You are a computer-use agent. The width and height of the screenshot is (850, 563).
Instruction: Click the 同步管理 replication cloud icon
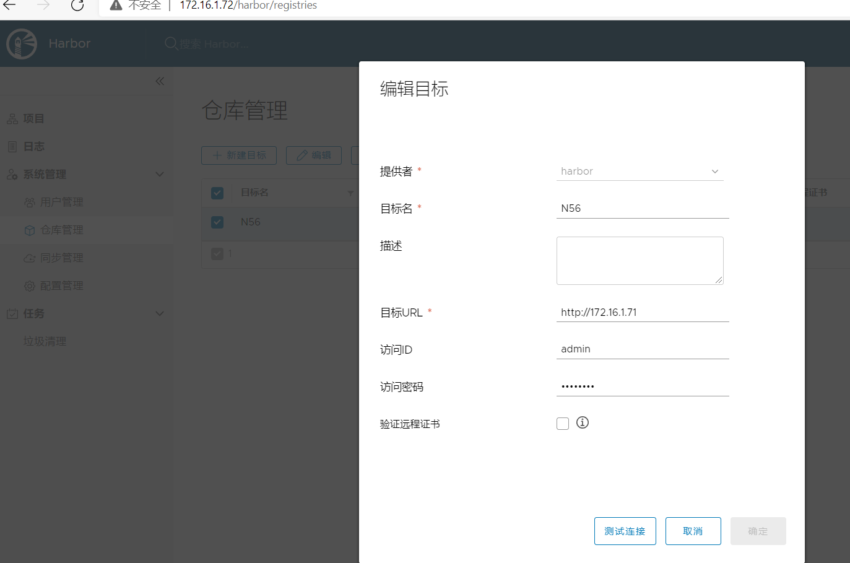coord(30,258)
